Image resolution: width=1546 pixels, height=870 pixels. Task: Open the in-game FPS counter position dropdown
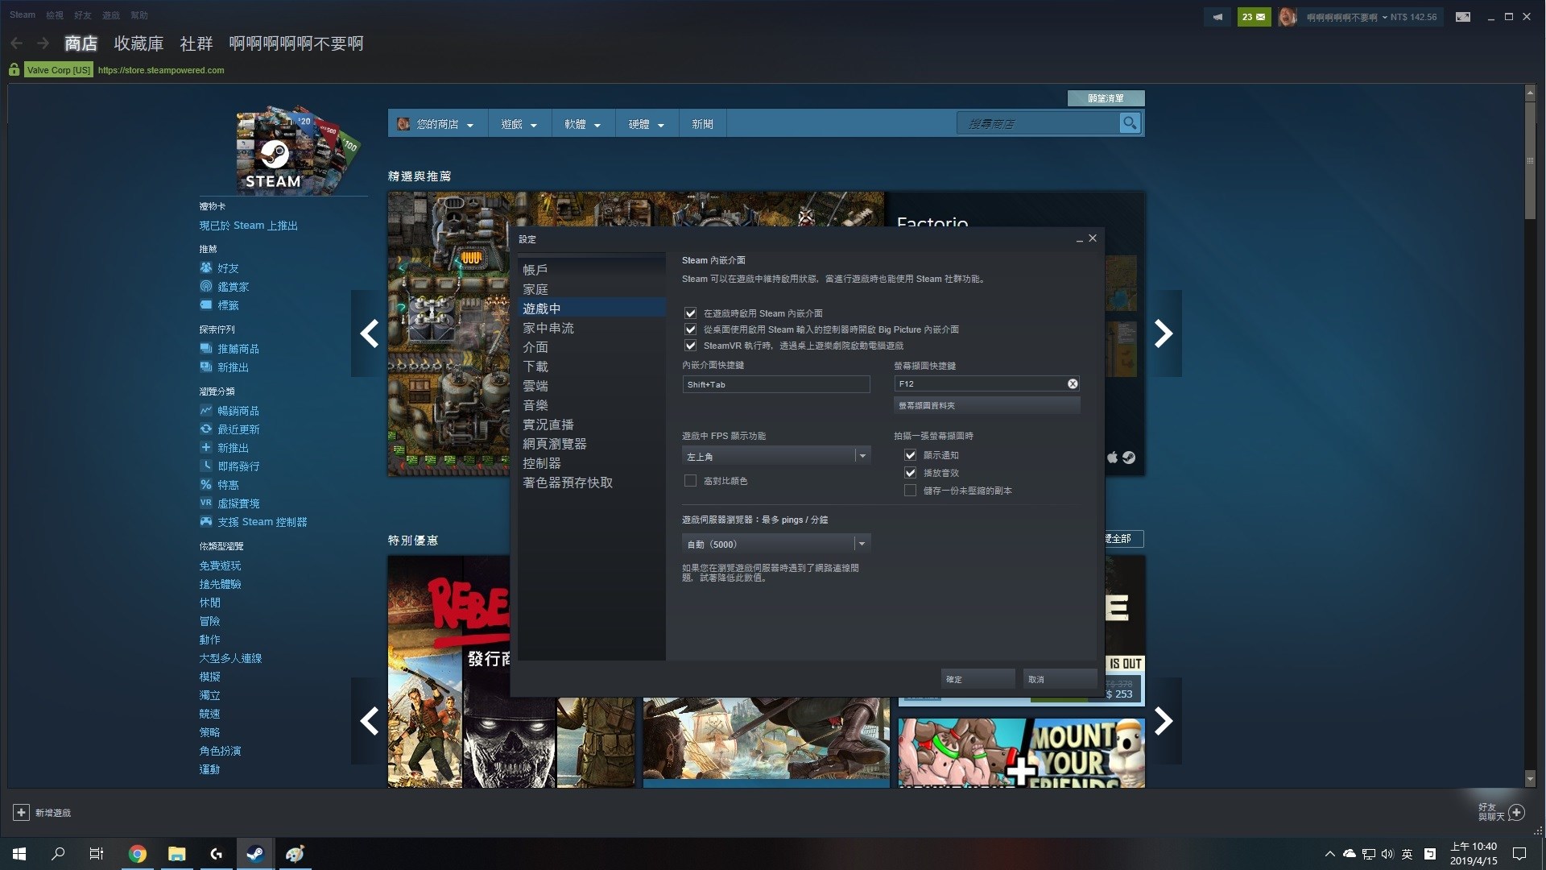(776, 456)
